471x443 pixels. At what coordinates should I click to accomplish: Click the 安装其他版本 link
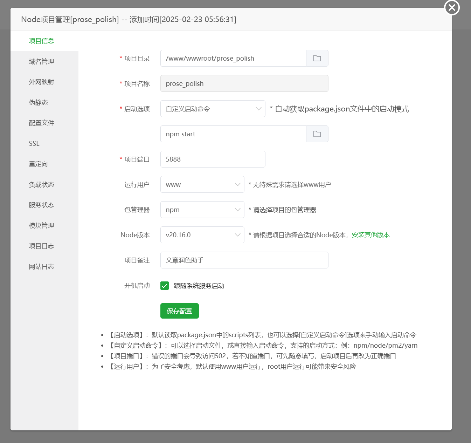pyautogui.click(x=370, y=235)
